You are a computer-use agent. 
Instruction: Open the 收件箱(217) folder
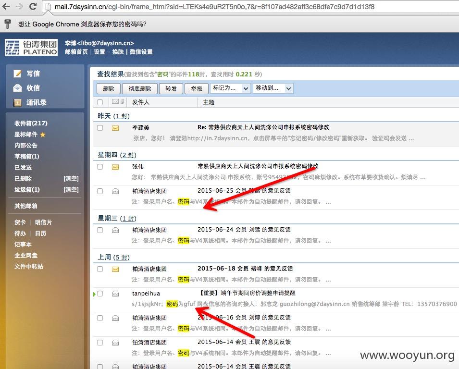(31, 123)
